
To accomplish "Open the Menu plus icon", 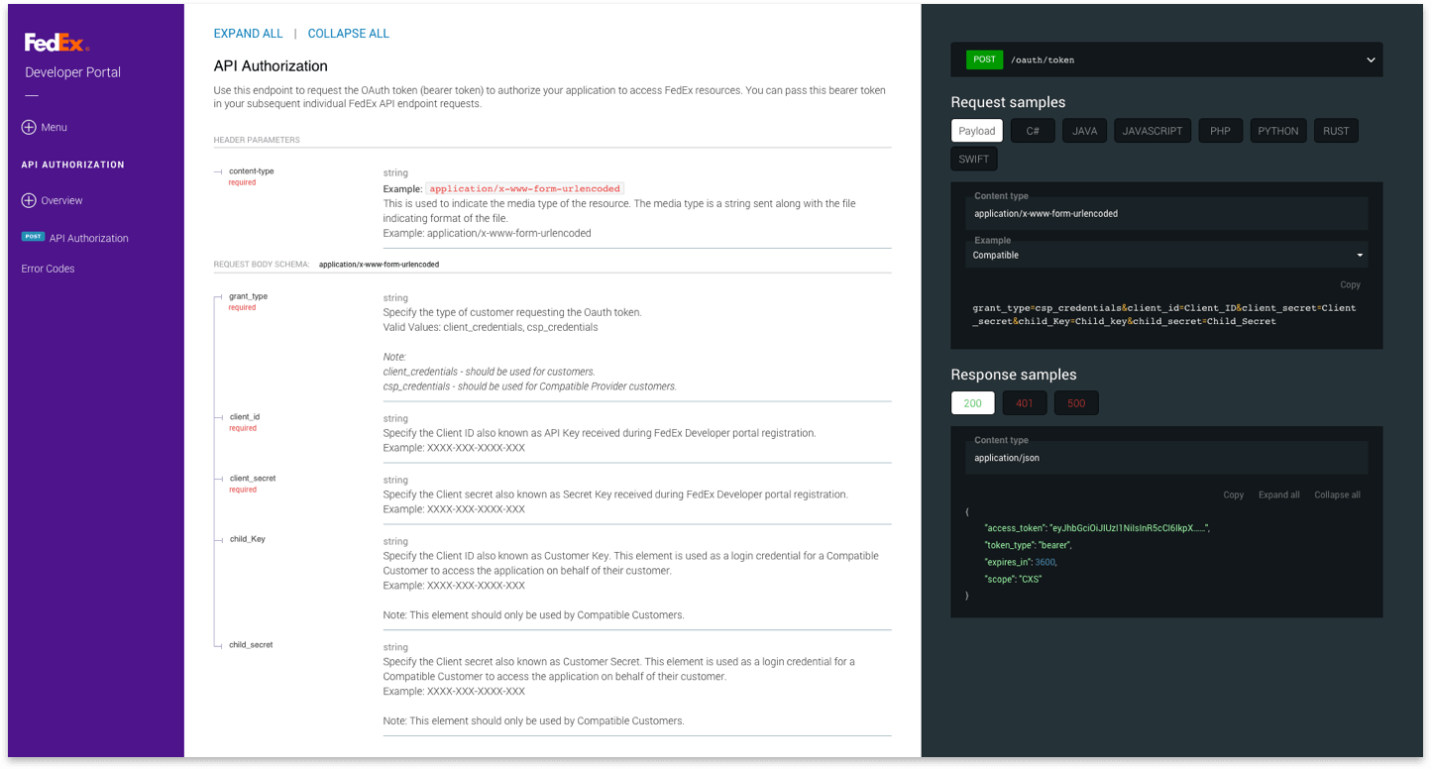I will (x=29, y=127).
